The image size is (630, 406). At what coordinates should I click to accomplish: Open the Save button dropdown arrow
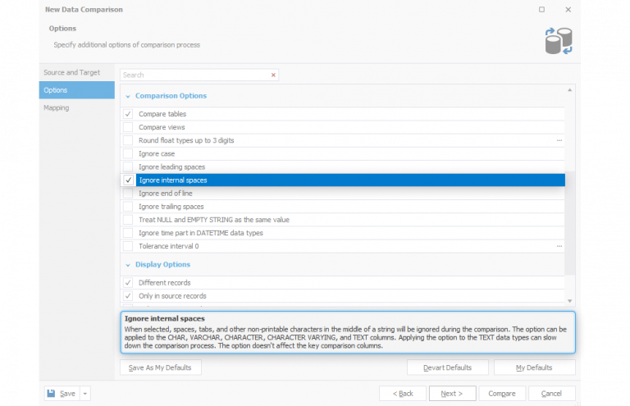(85, 394)
